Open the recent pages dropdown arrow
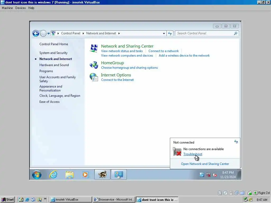Screen dimensions: 271x203 tap(49, 34)
